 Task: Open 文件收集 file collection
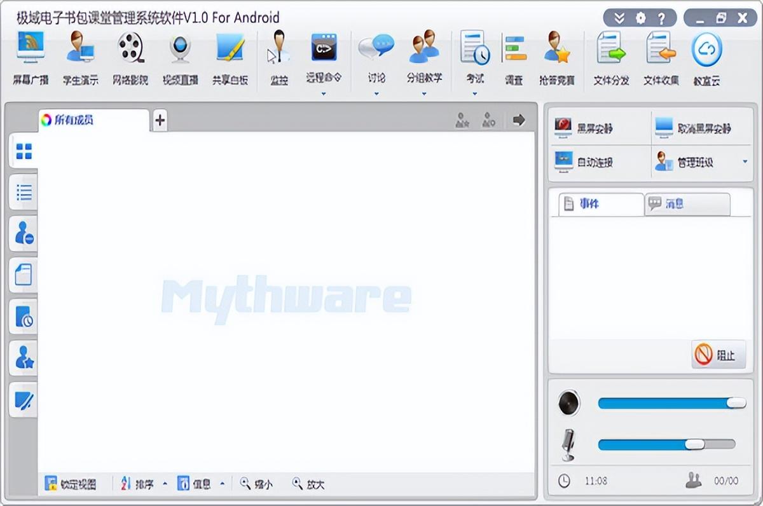point(661,59)
